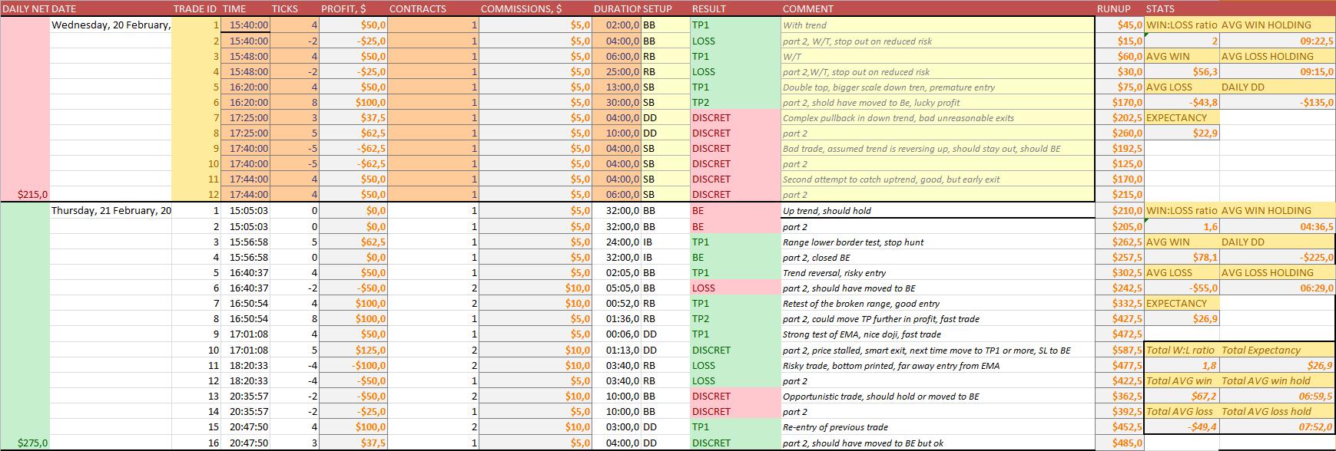Viewport: 1336px width, 451px height.
Task: Click 'Bad trade, assumed trend' comment cell
Action: click(938, 148)
